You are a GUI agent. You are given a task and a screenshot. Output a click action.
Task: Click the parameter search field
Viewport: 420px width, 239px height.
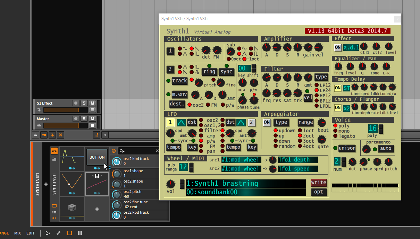click(x=139, y=151)
